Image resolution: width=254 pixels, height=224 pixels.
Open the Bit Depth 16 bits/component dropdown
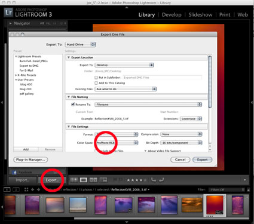182,143
